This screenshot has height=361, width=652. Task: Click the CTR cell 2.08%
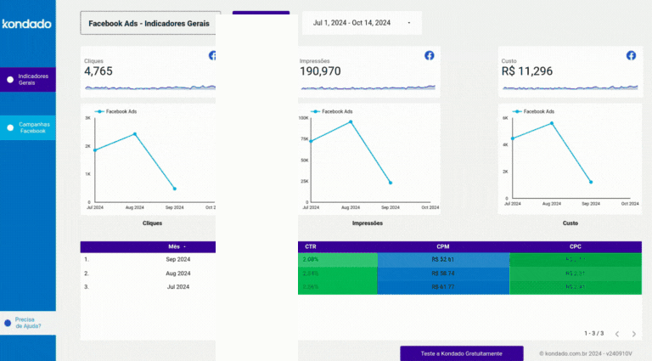338,260
